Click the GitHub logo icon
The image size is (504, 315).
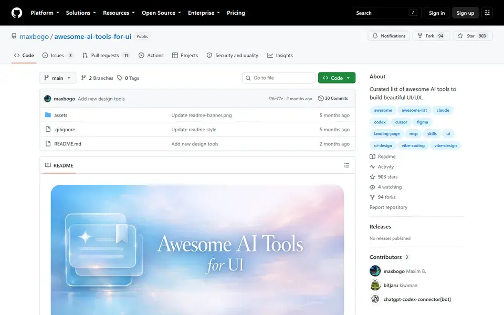pos(17,13)
